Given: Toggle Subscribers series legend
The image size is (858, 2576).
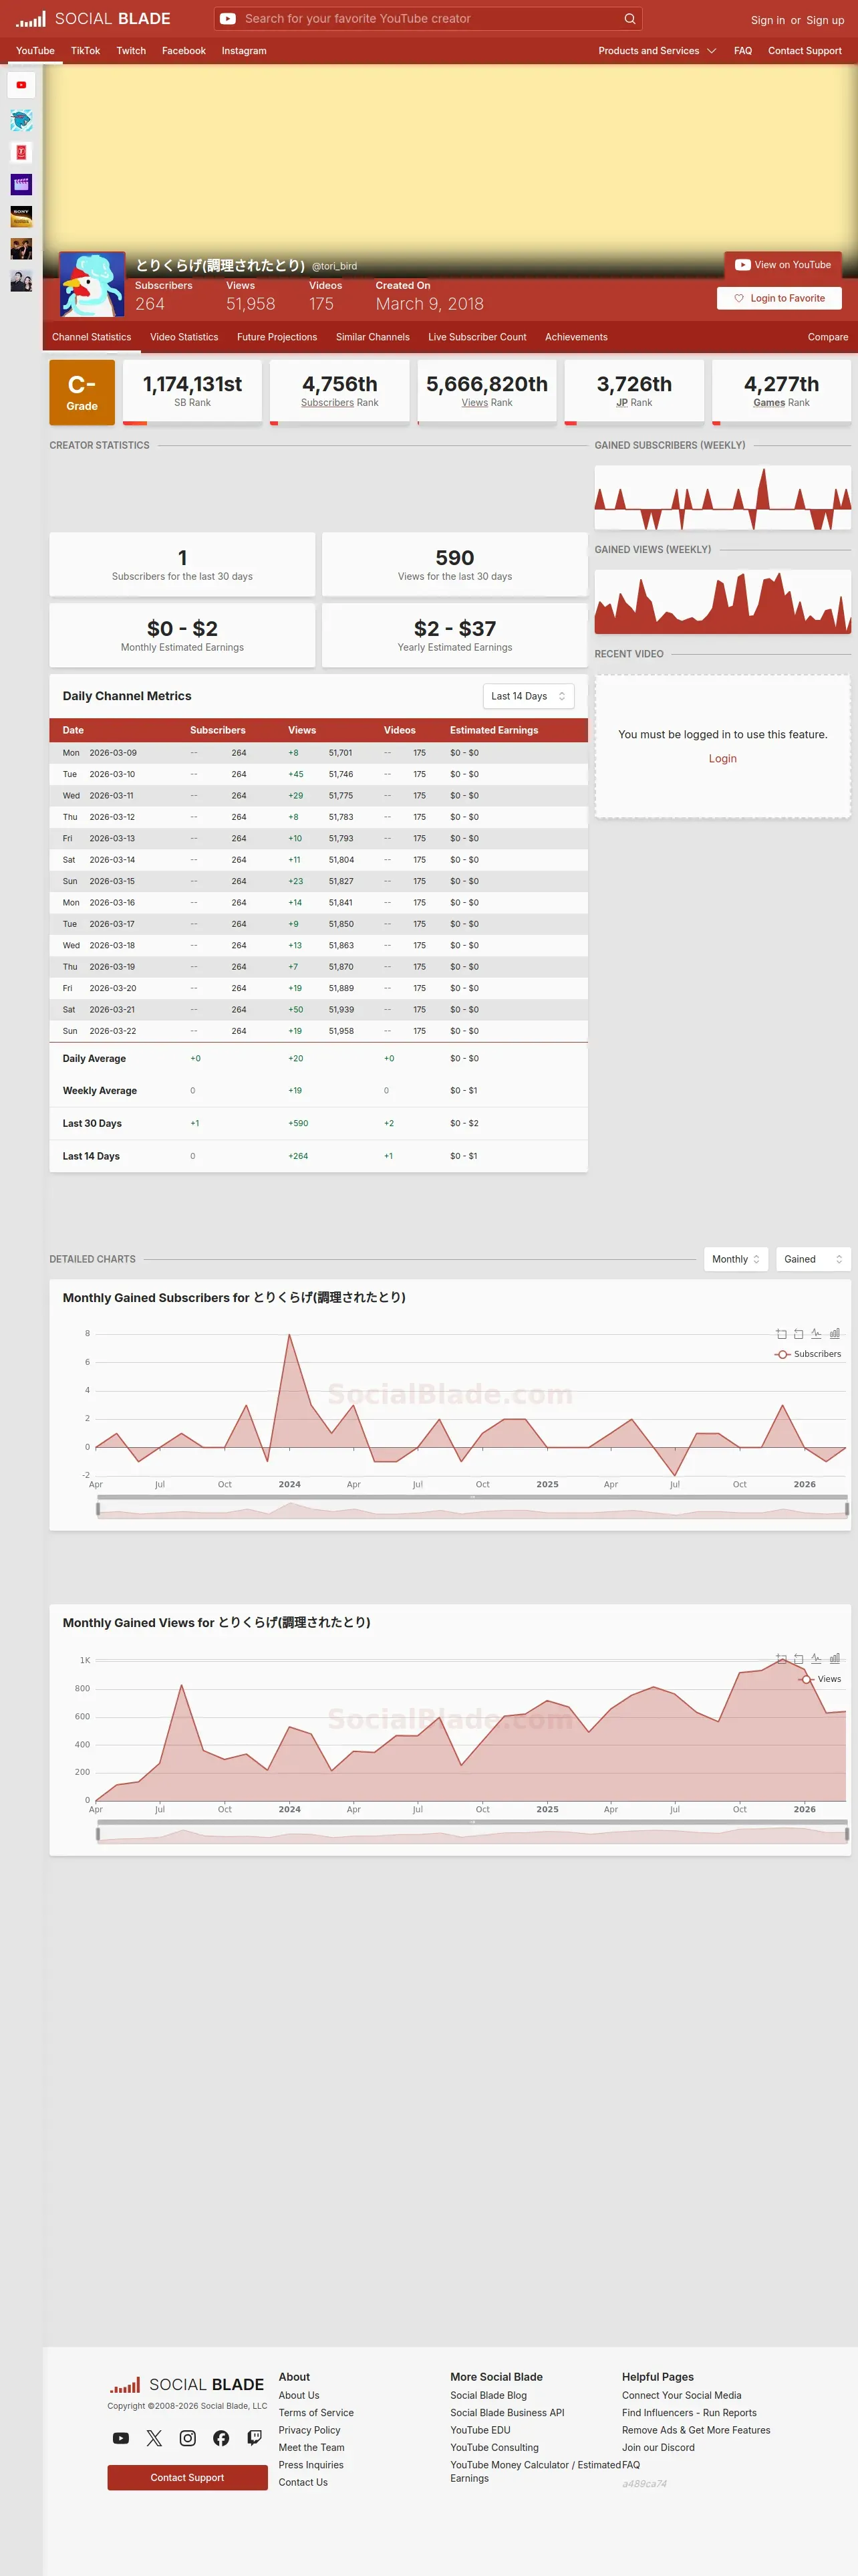Looking at the screenshot, I should click(x=808, y=1354).
